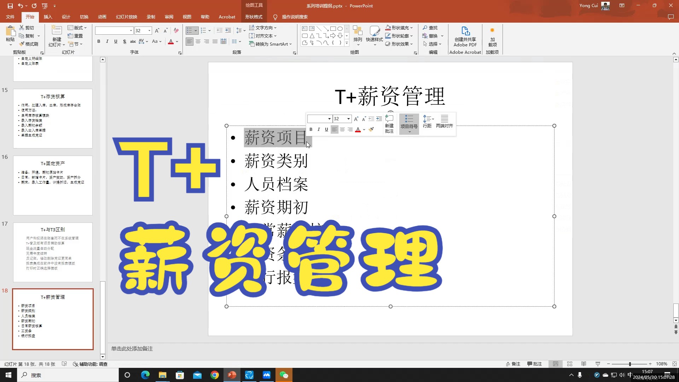Click the Undo icon in title bar
The image size is (679, 382).
click(21, 6)
